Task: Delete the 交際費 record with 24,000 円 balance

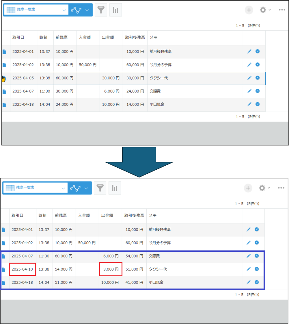Action: [258, 91]
